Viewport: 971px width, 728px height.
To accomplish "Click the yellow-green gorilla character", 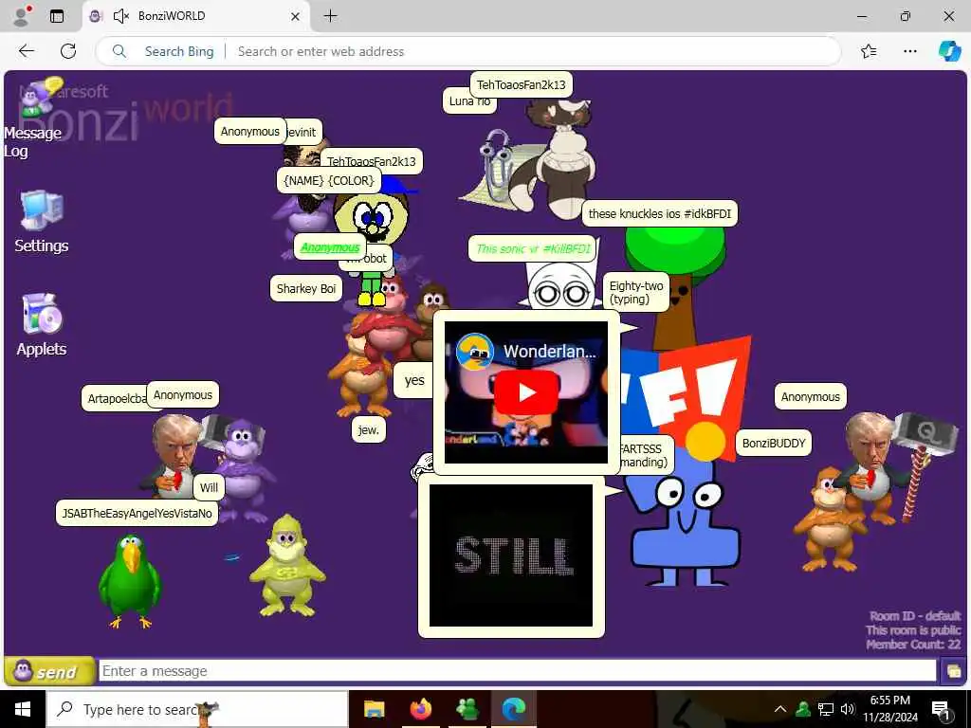I will click(286, 565).
